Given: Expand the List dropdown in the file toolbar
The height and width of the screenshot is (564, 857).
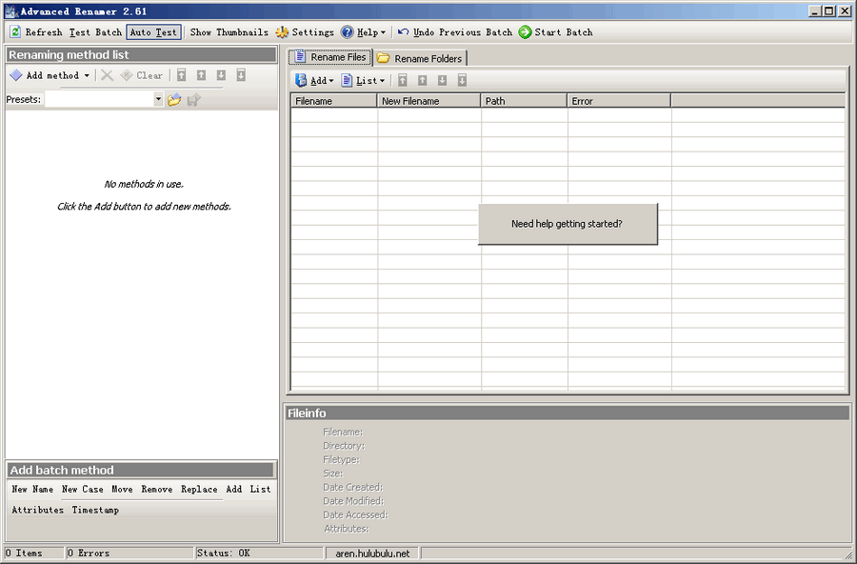Looking at the screenshot, I should [364, 81].
